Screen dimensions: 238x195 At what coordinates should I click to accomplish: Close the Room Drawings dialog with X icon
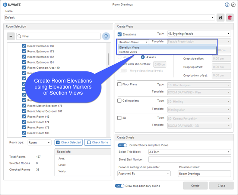pyautogui.click(x=233, y=5)
